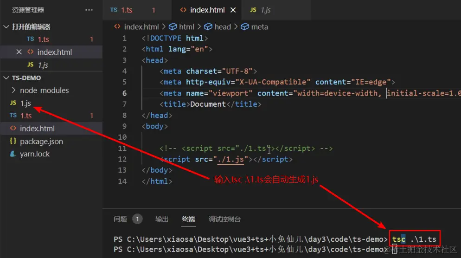Click index.html breadcrumb item
Viewport: 461px width, 258px height.
pyautogui.click(x=141, y=27)
